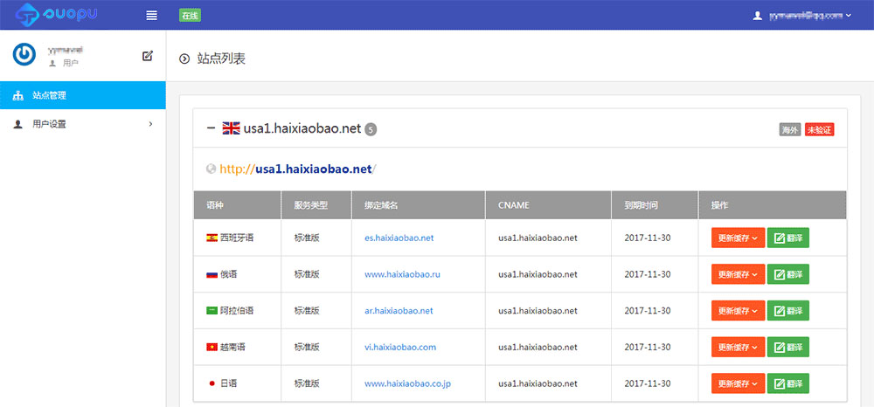Click the gray count badge showing 5
This screenshot has height=407, width=874.
click(x=371, y=130)
